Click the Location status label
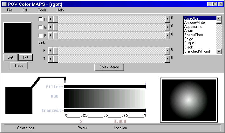This screenshot has width=225, height=133. click(x=120, y=128)
